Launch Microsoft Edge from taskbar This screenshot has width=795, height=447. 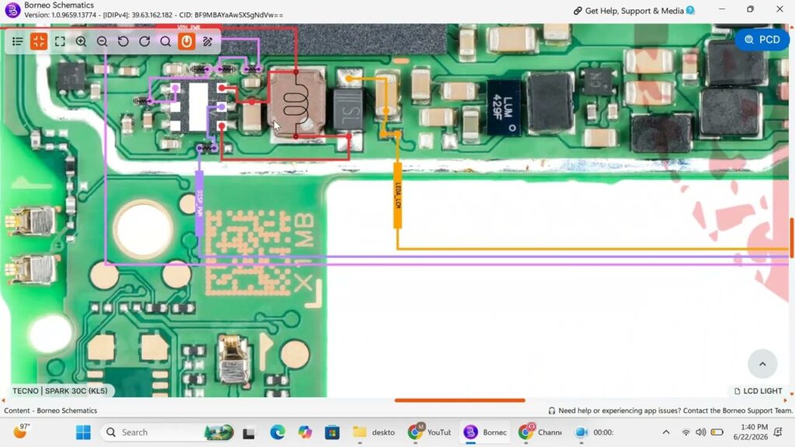277,432
